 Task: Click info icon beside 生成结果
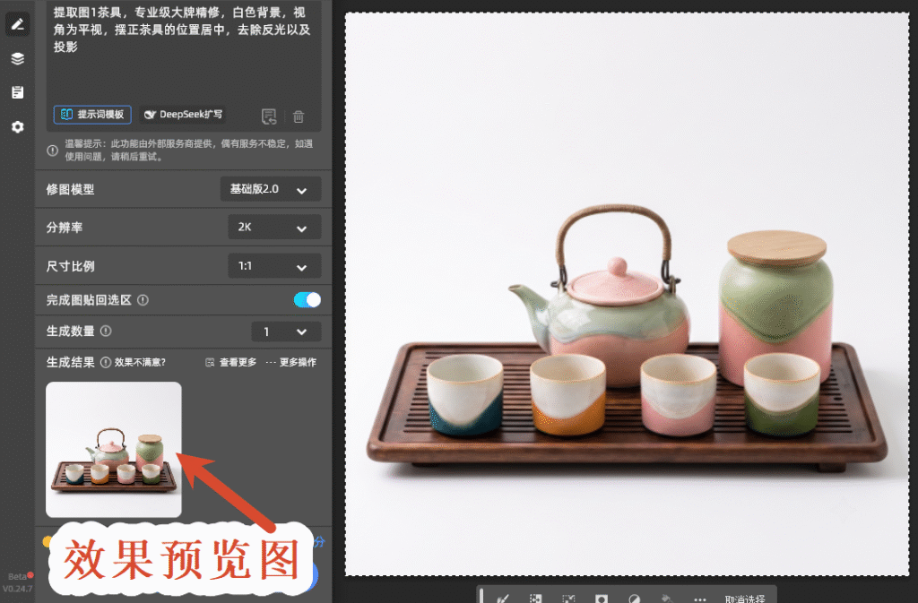pyautogui.click(x=106, y=362)
